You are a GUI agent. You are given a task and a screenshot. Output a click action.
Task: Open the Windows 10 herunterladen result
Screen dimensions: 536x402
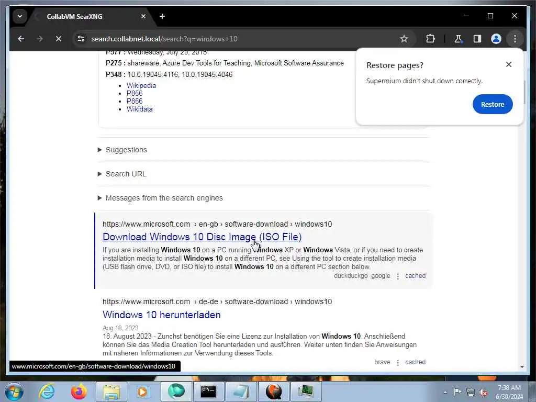pos(161,315)
